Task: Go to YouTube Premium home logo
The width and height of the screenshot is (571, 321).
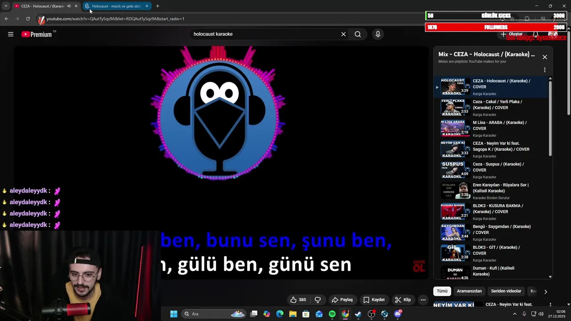Action: click(37, 34)
